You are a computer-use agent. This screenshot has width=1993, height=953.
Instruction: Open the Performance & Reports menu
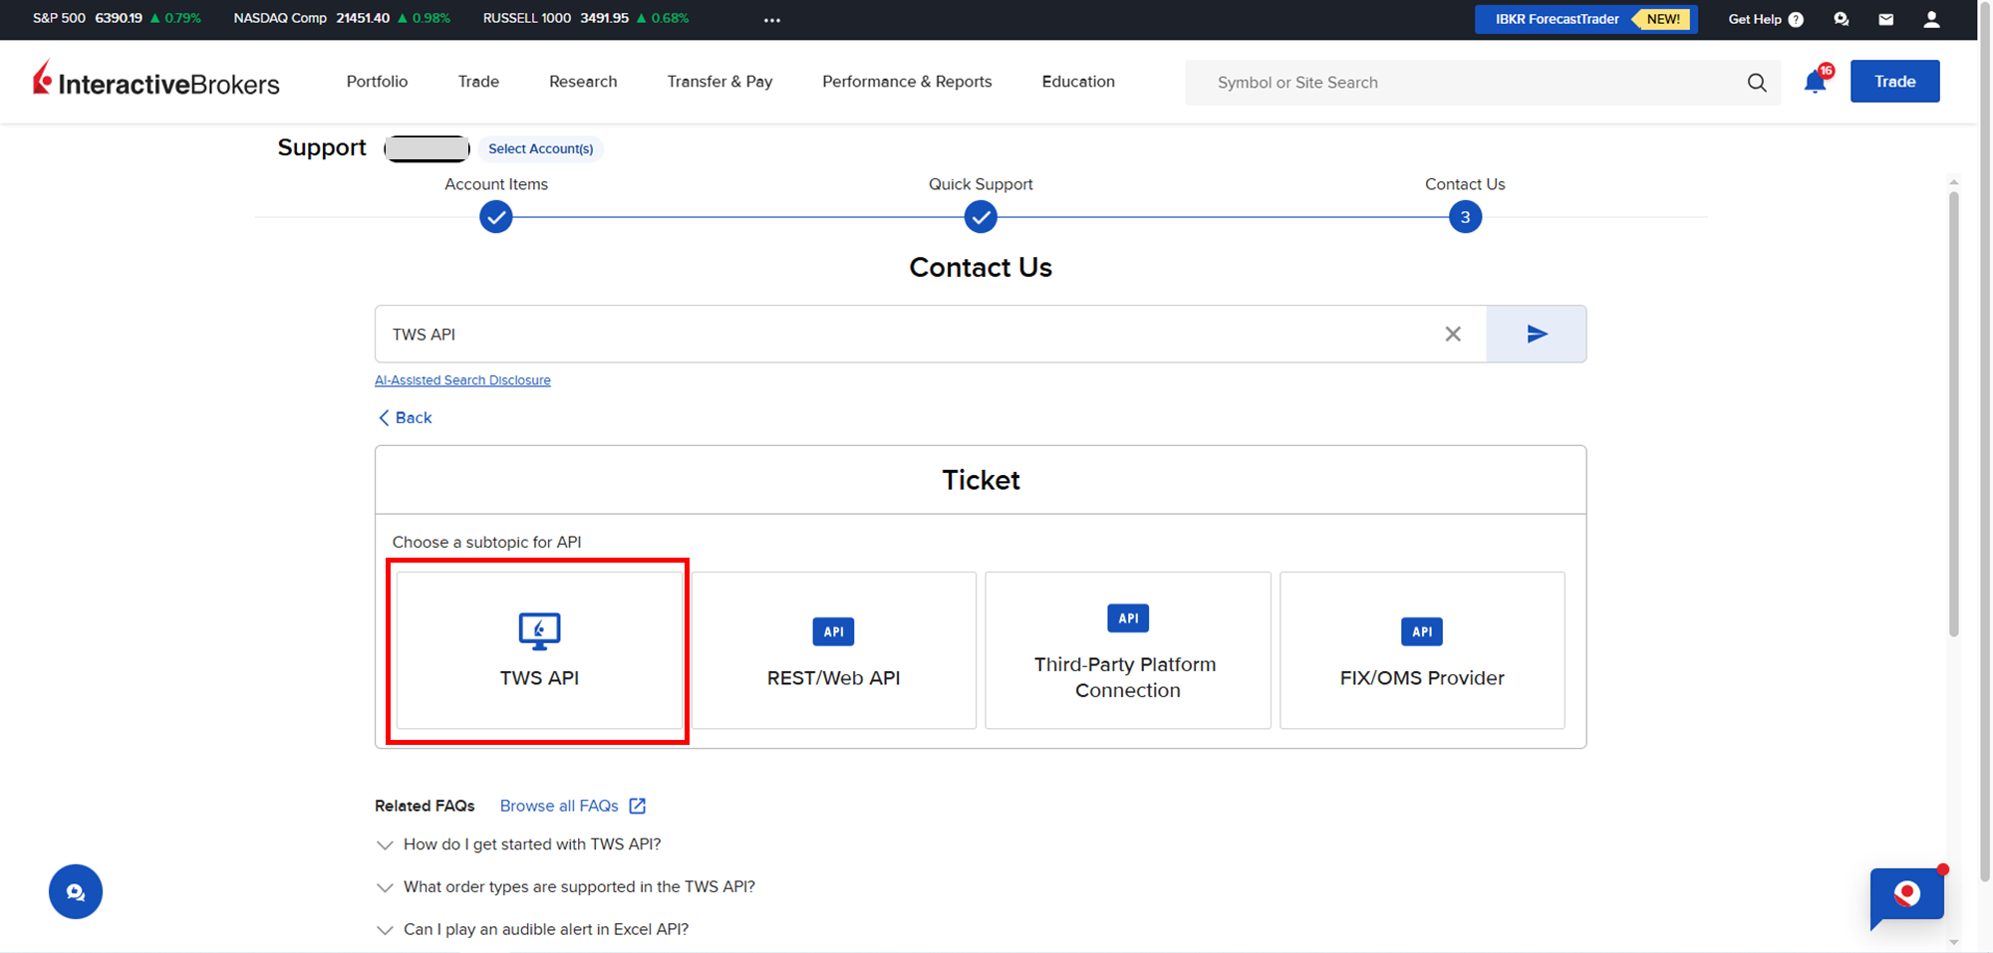click(x=907, y=82)
